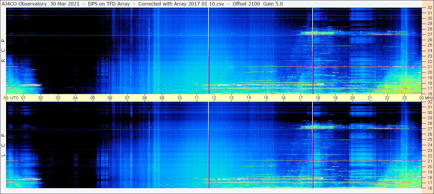
Task: Select hour 20 on the UTC axis
Action: pyautogui.click(x=353, y=98)
